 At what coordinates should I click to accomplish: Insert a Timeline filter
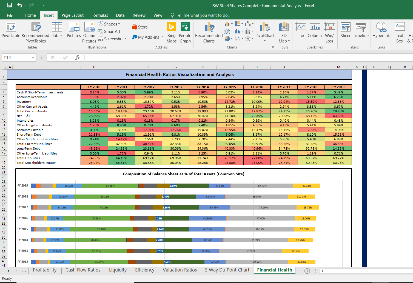click(361, 30)
